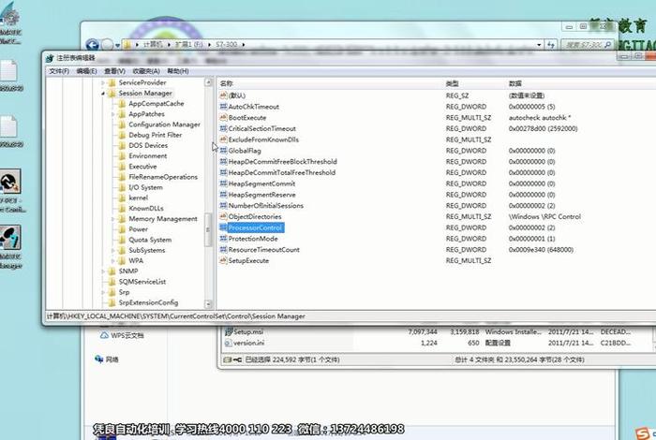The height and width of the screenshot is (440, 656).
Task: Click Explorer's back navigation button
Action: [93, 44]
